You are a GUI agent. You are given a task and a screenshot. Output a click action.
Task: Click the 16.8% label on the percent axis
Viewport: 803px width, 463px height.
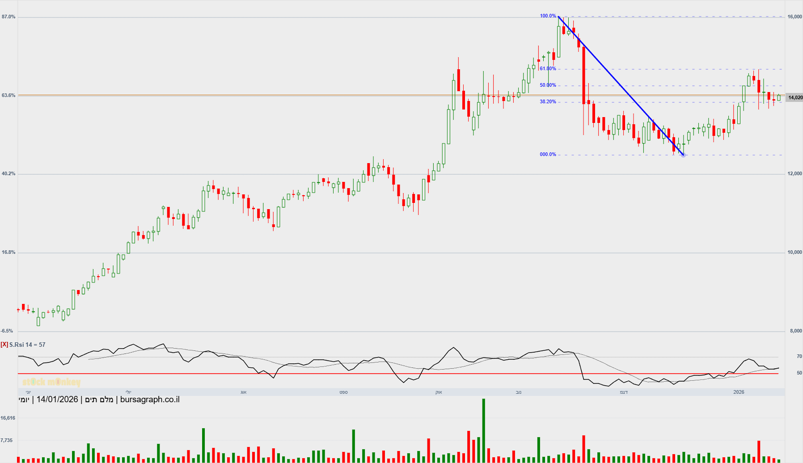(8, 253)
